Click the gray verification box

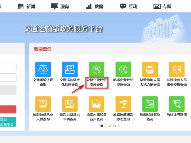point(8,90)
